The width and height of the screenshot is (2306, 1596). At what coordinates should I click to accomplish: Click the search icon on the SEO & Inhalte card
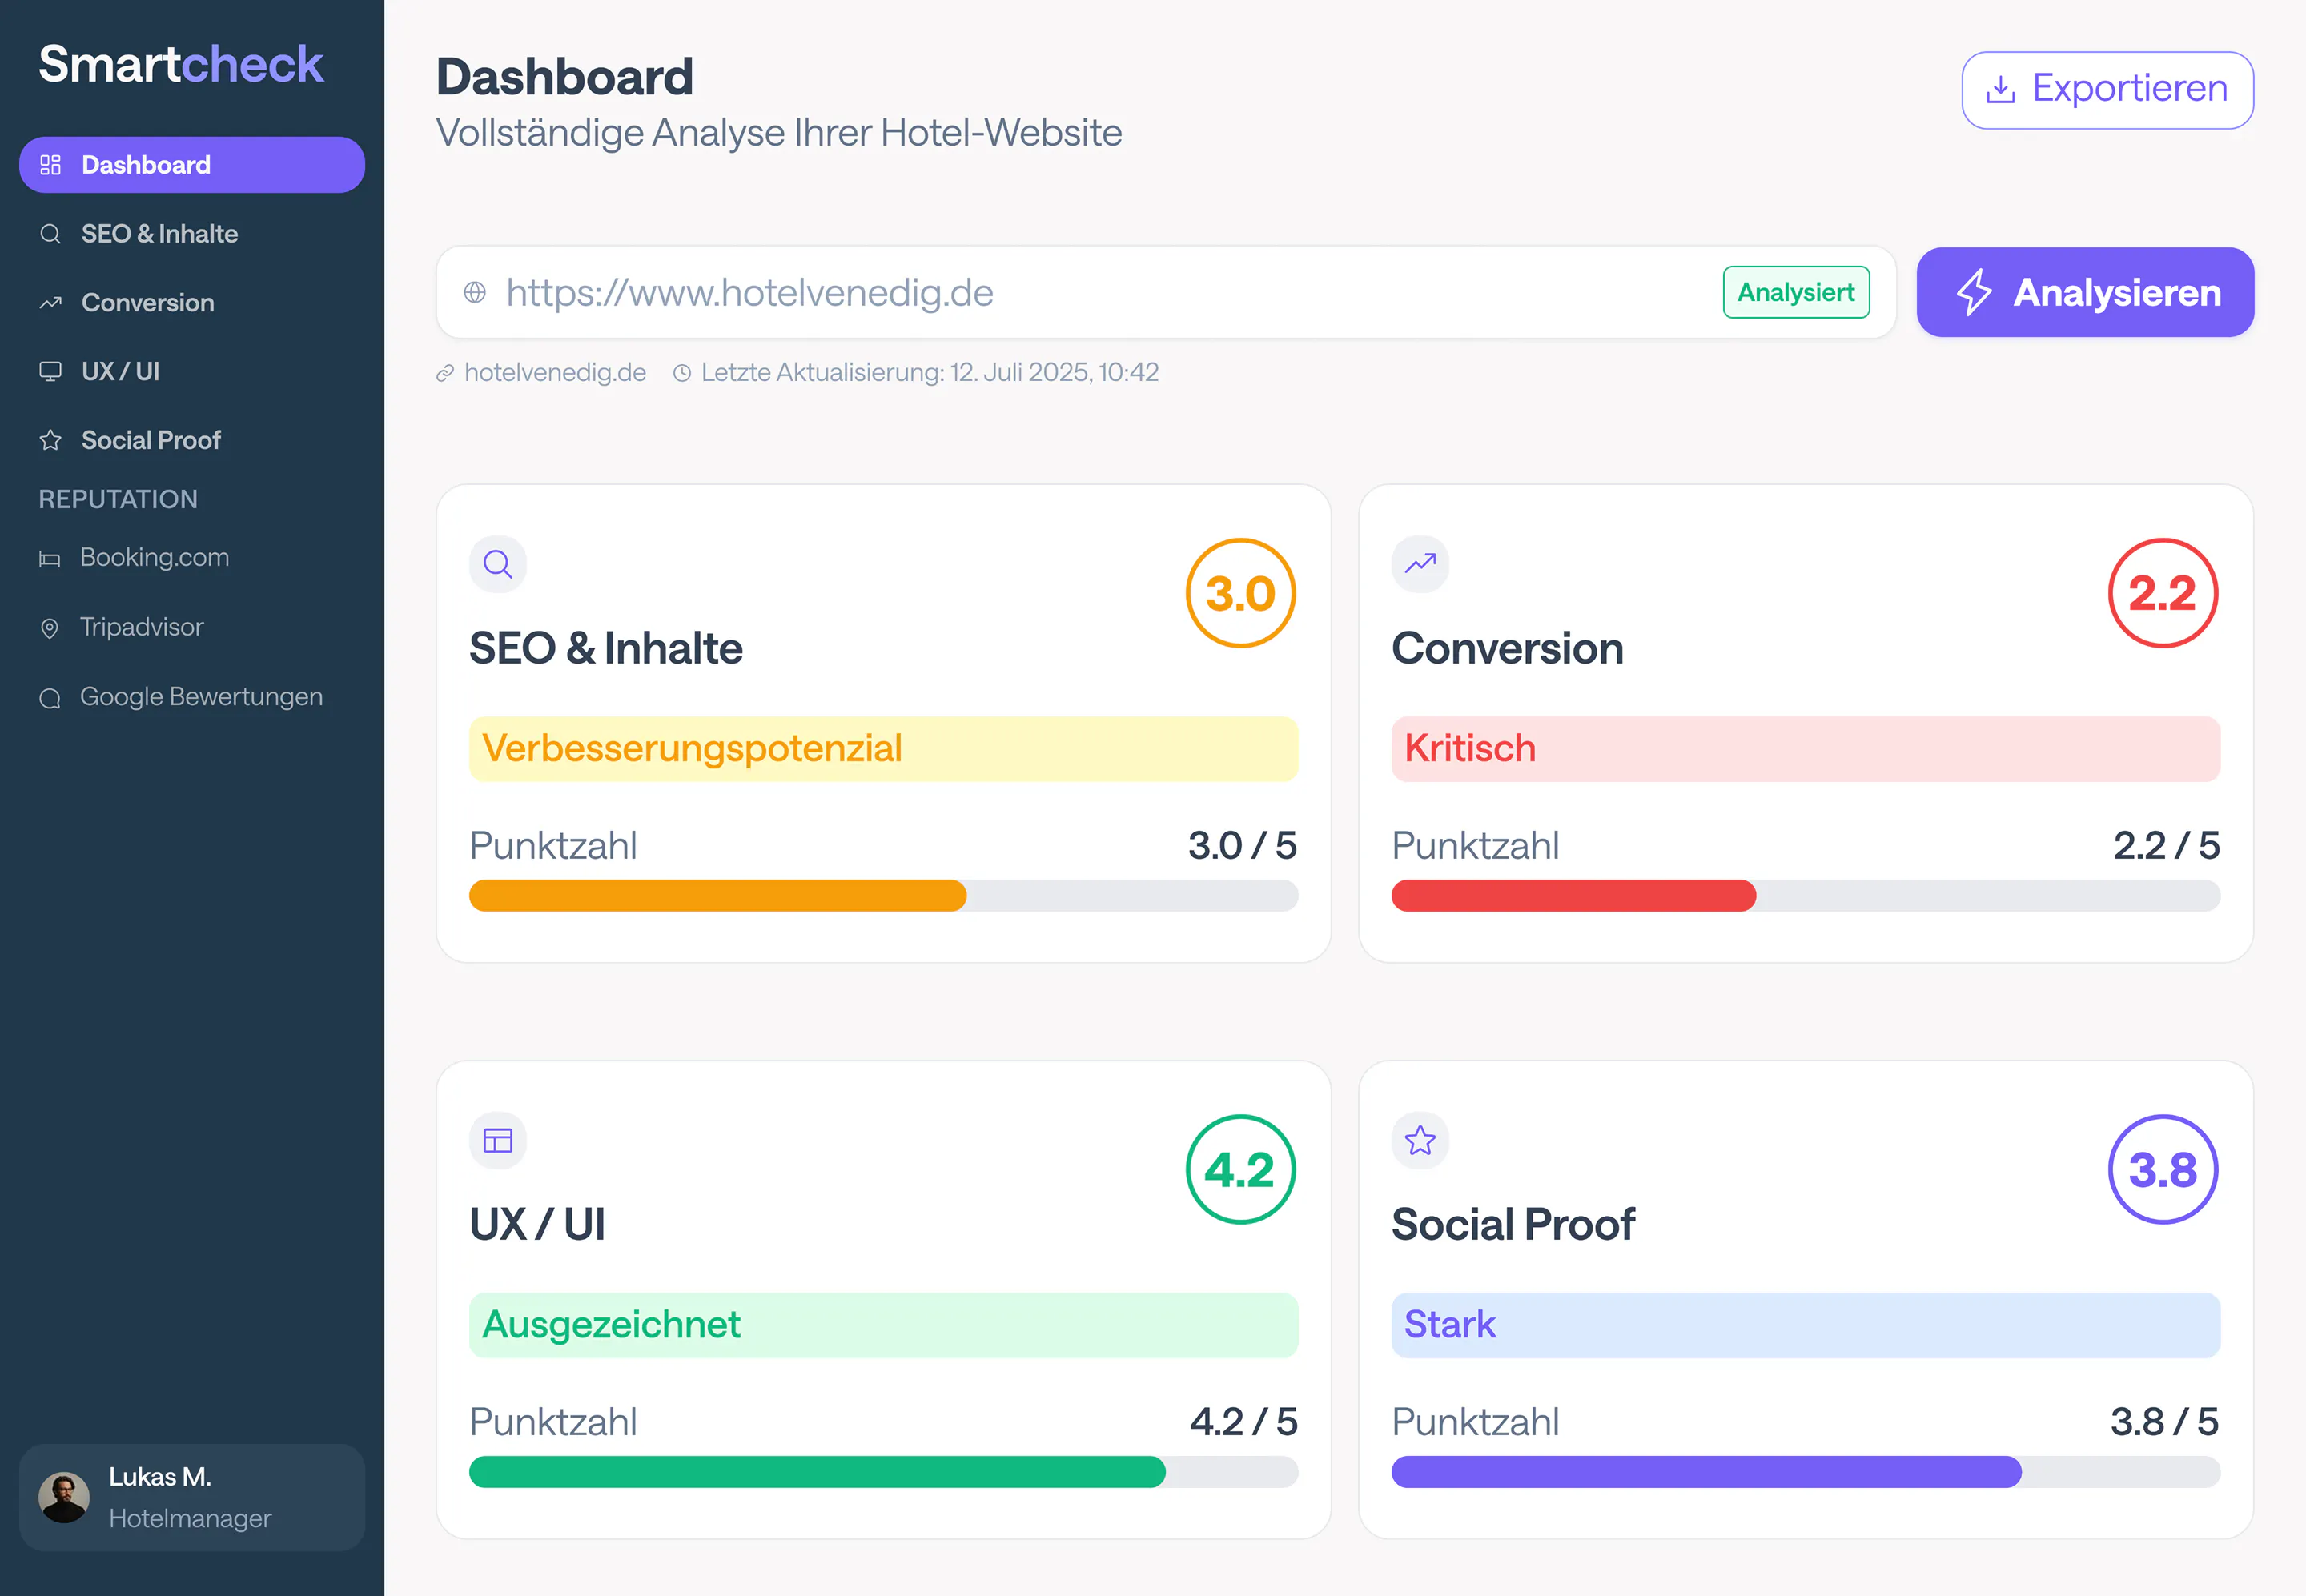click(498, 564)
